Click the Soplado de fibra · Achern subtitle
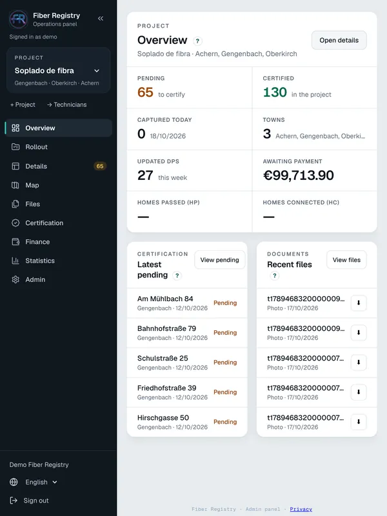The image size is (387, 516). coord(217,54)
